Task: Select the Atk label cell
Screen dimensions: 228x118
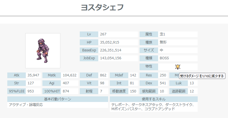Action: (x=16, y=75)
